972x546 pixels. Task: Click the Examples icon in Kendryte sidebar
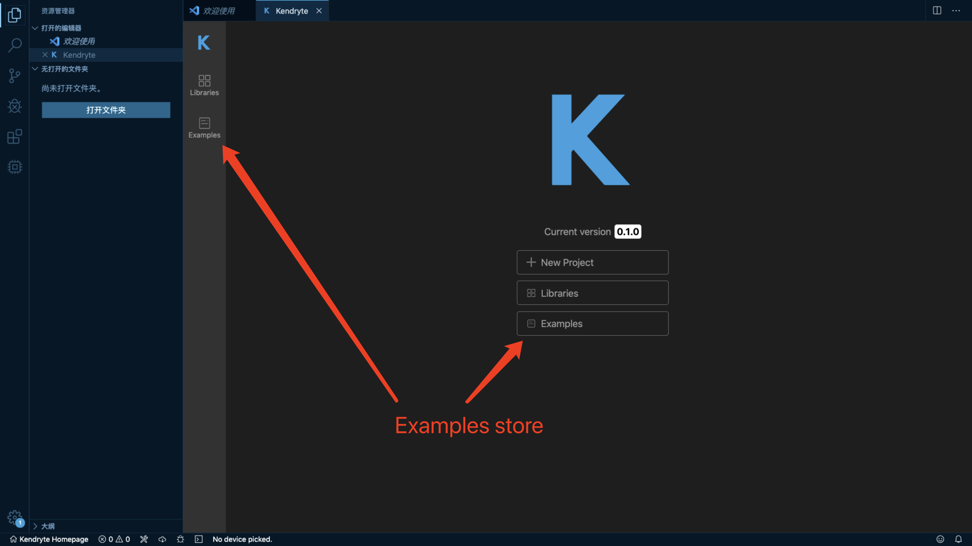click(x=204, y=127)
